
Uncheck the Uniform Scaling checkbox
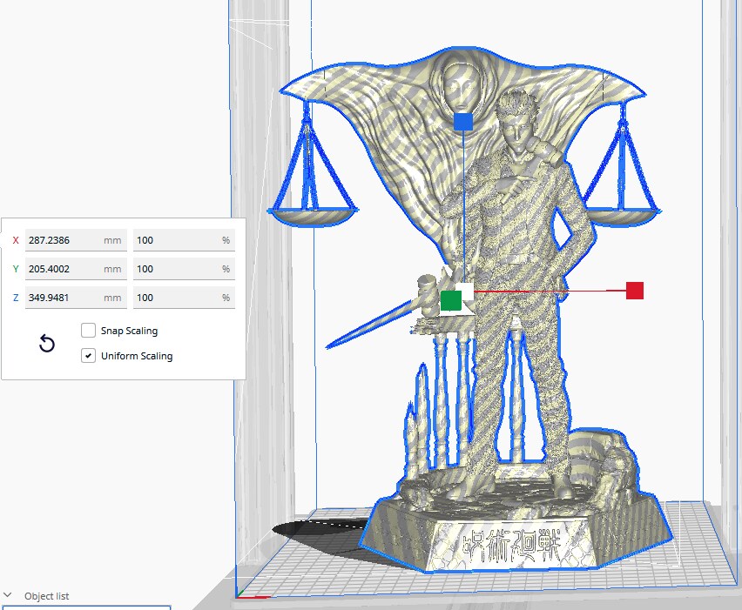point(88,356)
